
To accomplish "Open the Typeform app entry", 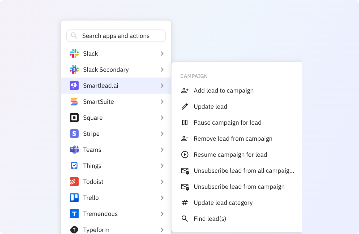I will [116, 229].
